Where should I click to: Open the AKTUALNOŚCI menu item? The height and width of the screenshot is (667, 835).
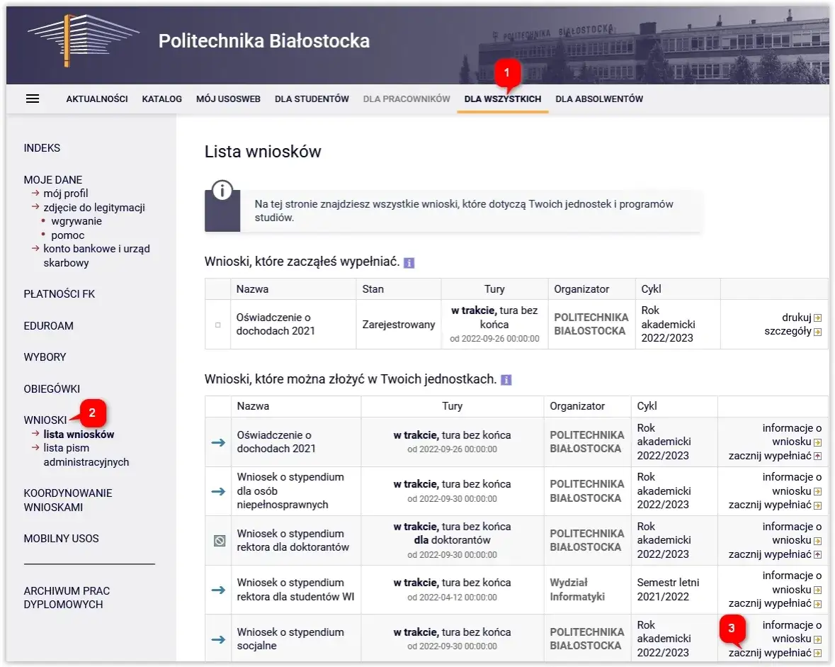96,99
